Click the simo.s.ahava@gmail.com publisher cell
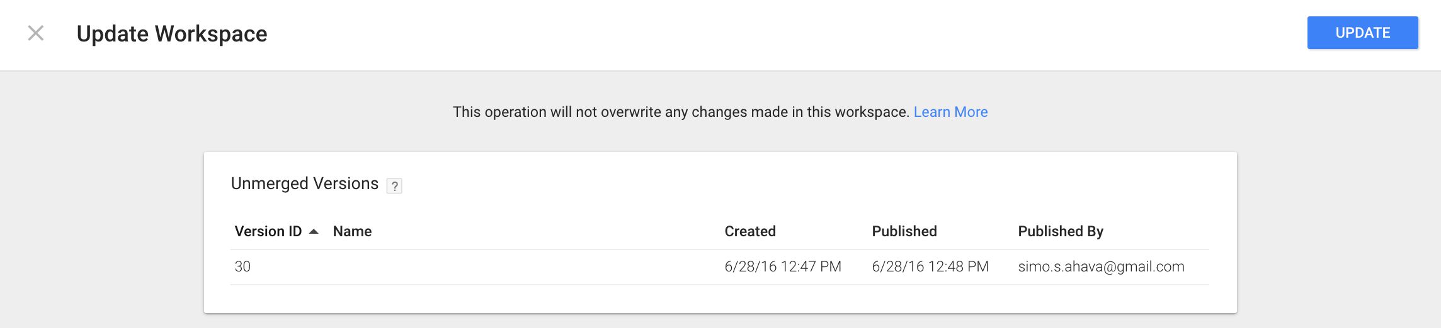Image resolution: width=1441 pixels, height=328 pixels. tap(1101, 266)
